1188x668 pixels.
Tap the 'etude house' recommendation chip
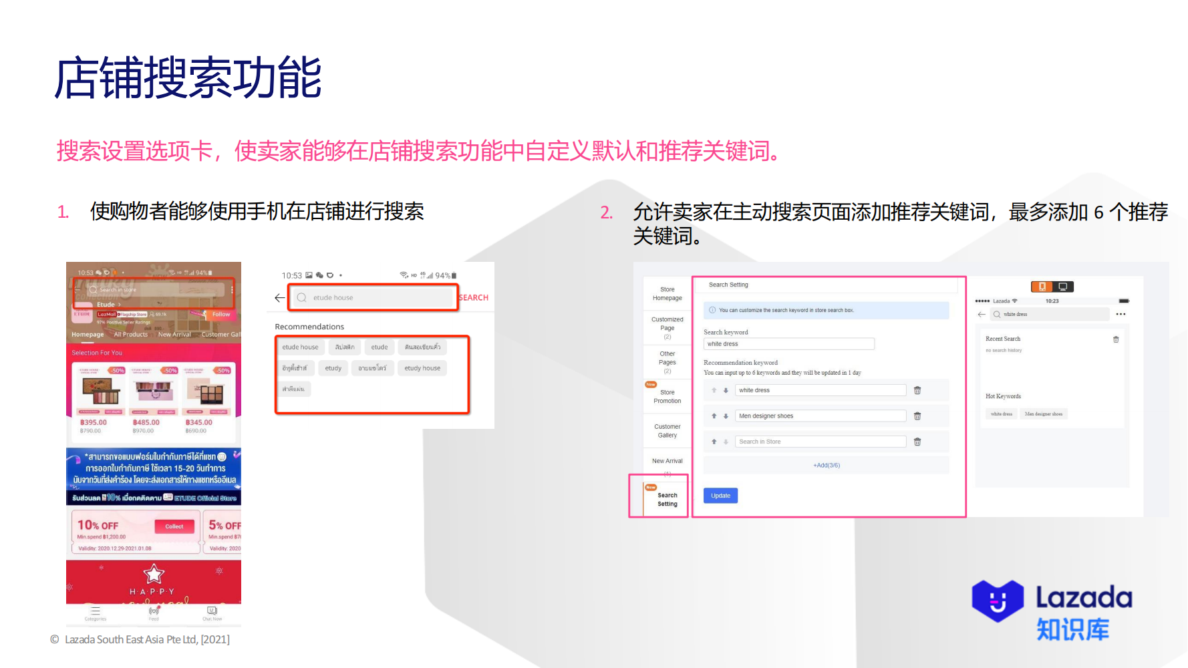pos(300,347)
